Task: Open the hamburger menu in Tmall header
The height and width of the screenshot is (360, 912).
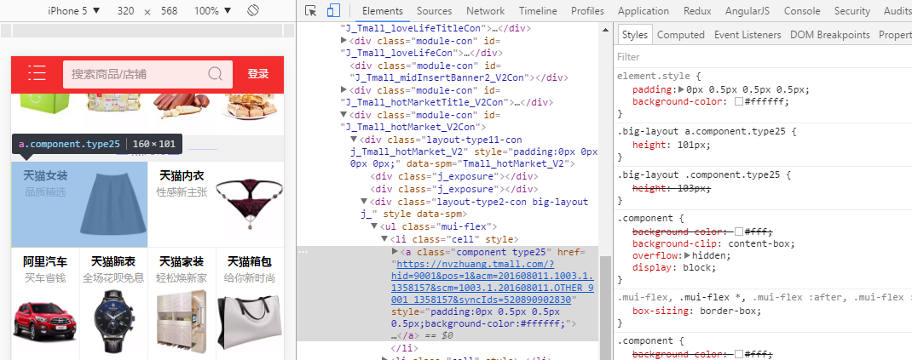Action: [x=37, y=73]
